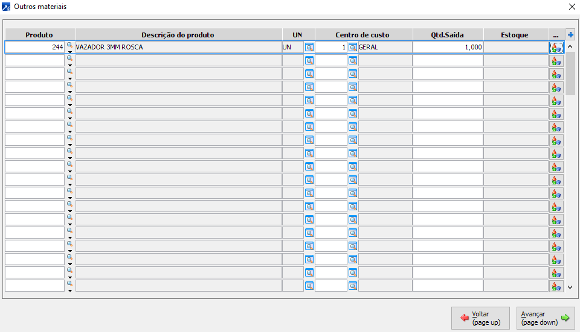The image size is (580, 332).
Task: Open cost center lookup beside GERAL
Action: [x=353, y=47]
